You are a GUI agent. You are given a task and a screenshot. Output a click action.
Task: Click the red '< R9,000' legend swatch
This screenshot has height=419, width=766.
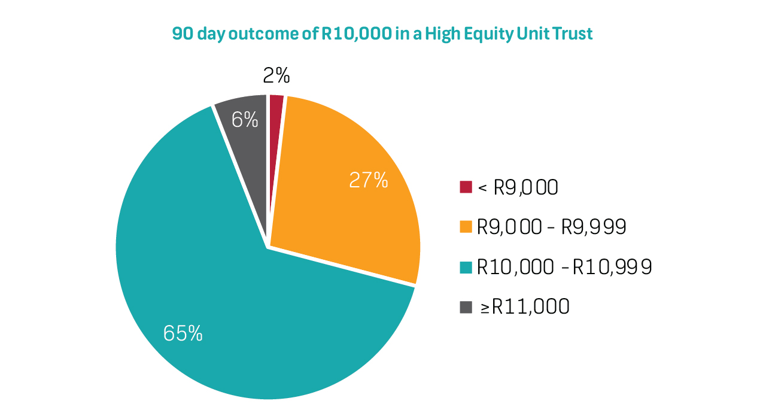(x=466, y=187)
